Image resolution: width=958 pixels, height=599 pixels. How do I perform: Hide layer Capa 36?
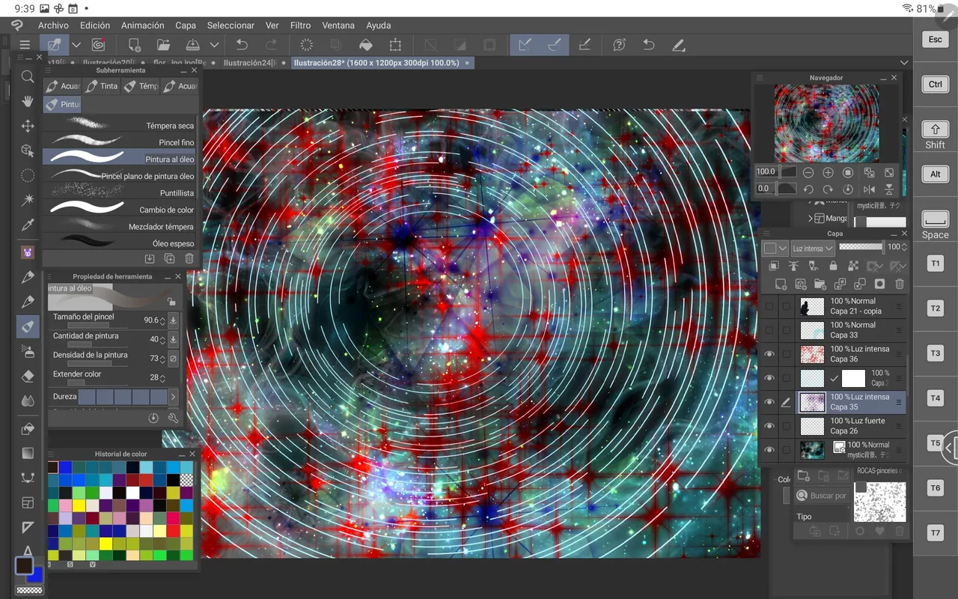769,354
